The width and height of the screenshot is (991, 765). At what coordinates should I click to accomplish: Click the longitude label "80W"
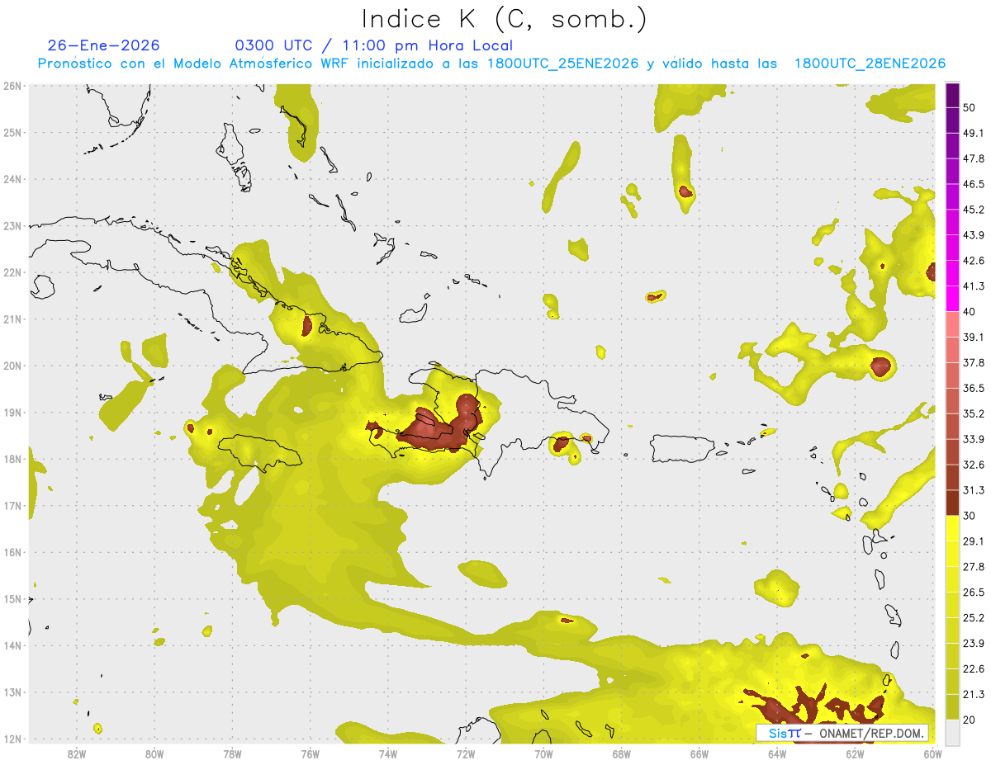point(154,753)
